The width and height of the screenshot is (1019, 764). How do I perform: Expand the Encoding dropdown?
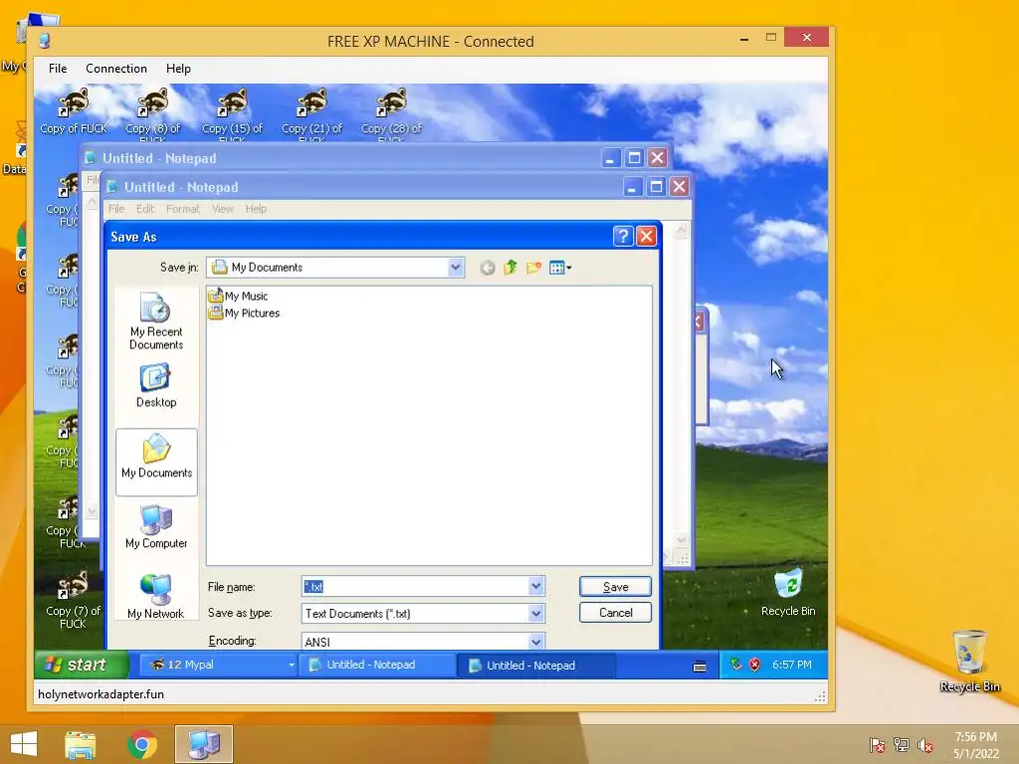[535, 642]
